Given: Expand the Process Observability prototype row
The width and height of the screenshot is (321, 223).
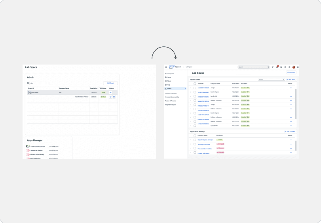Looking at the screenshot, I should tap(191, 149).
